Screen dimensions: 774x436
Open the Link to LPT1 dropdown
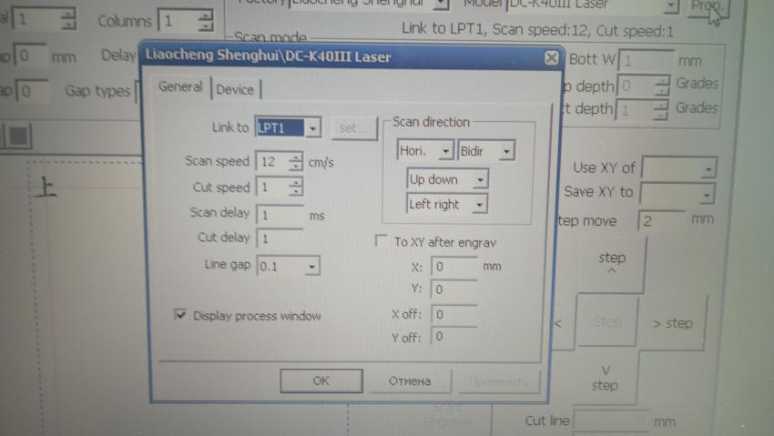(313, 129)
